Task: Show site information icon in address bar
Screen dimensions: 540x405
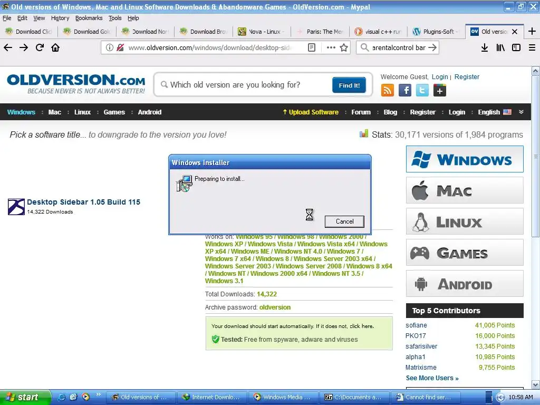Action: tap(110, 47)
